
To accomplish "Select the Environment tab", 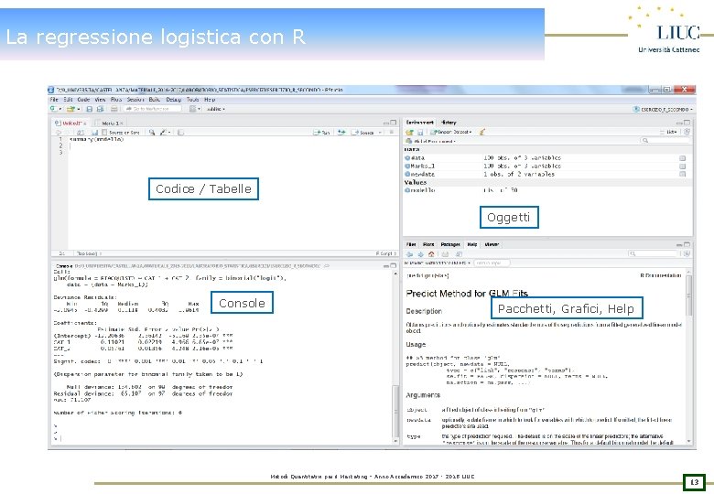I will tap(420, 123).
